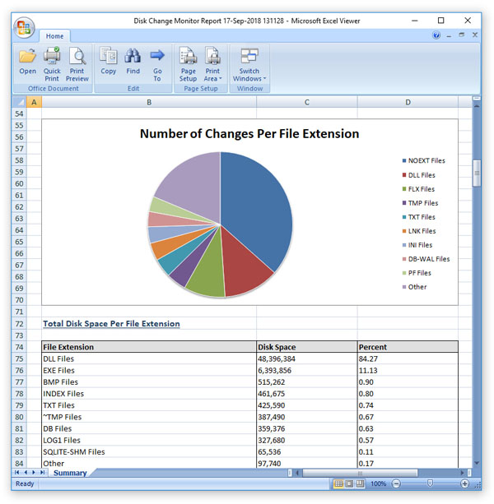Click the horizontal scroll left arrow
494x504 pixels.
(297, 473)
